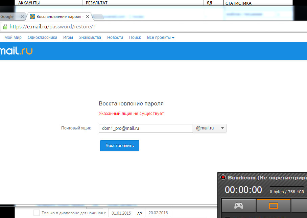Click the Восстановление пароля heading
Image resolution: width=307 pixels, height=218 pixels.
[131, 103]
